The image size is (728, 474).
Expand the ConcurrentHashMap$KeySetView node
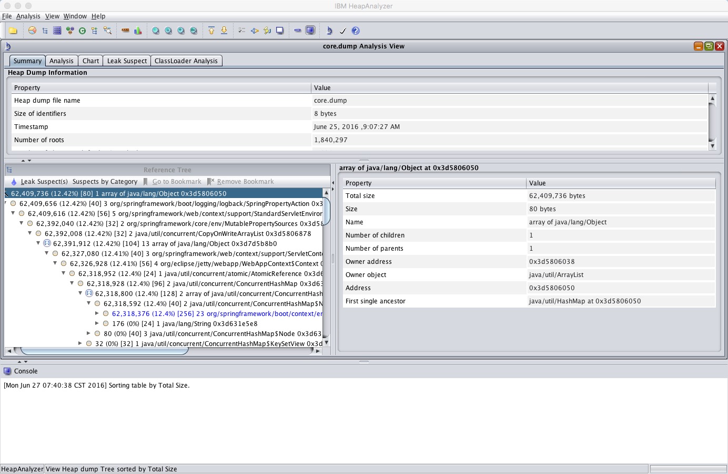(x=80, y=343)
